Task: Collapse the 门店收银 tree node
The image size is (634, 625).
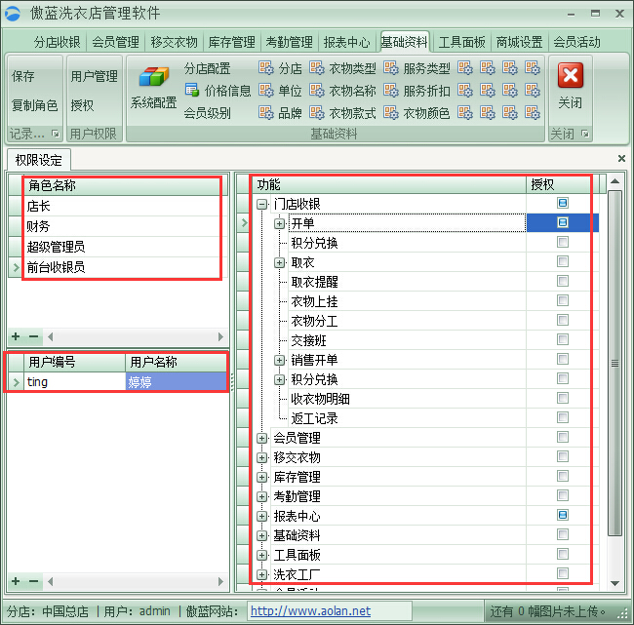Action: (261, 204)
